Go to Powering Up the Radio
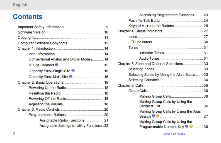This screenshot has width=221, height=143. pos(47,88)
